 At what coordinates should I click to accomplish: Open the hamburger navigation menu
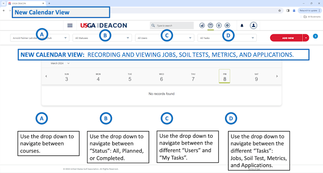pyautogui.click(x=70, y=25)
